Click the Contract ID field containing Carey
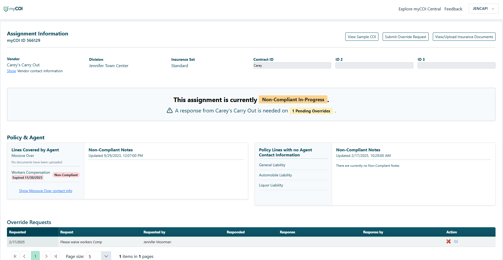The image size is (503, 260). [x=292, y=65]
